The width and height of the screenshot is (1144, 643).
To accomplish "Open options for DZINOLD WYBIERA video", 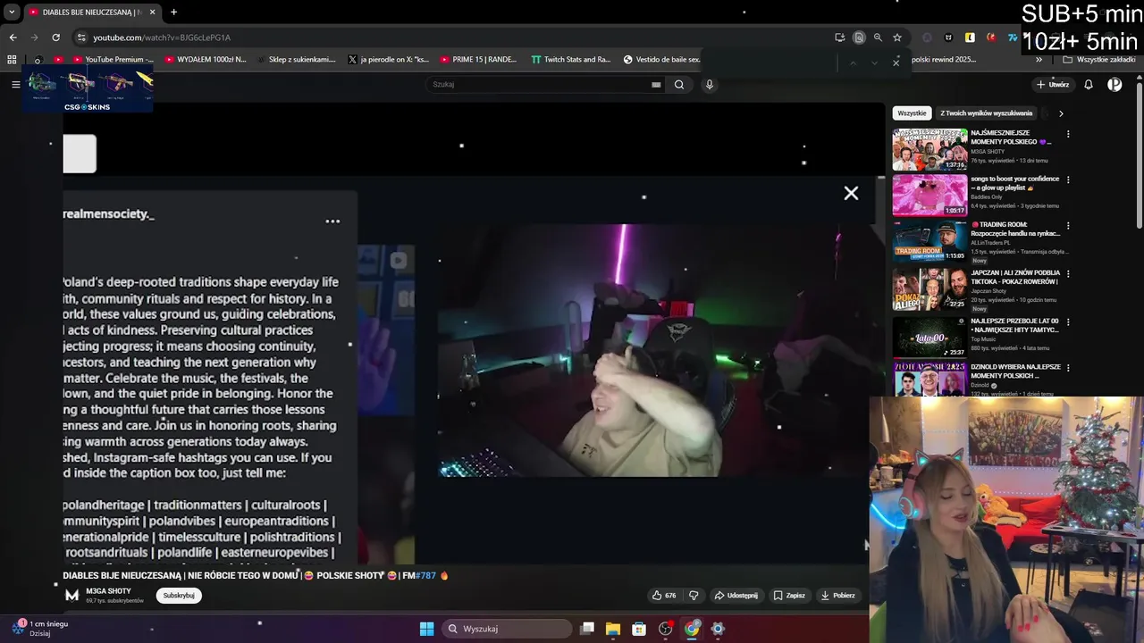I will click(1068, 368).
